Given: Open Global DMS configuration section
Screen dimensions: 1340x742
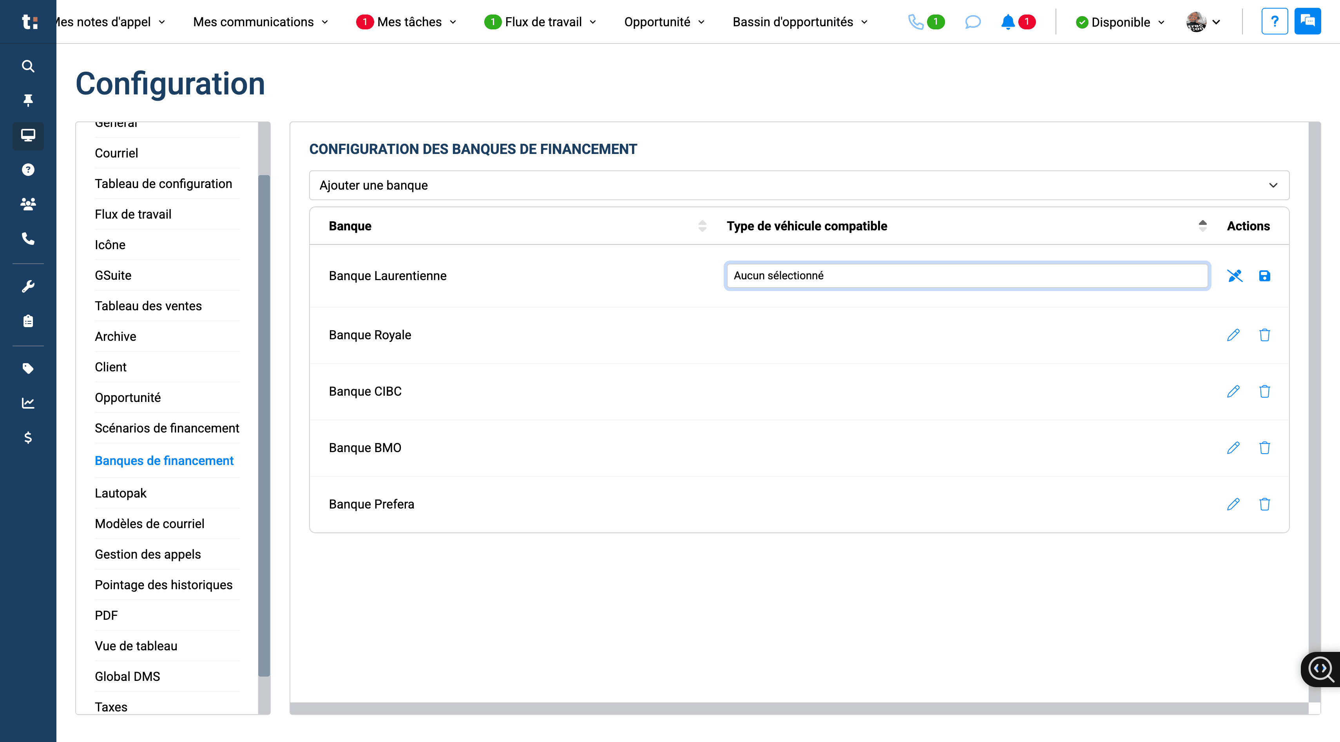Looking at the screenshot, I should point(127,677).
